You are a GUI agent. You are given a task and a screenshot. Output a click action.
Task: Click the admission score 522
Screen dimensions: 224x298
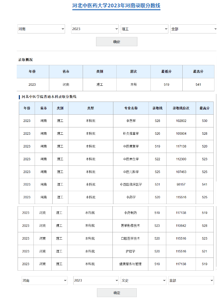coord(157,159)
